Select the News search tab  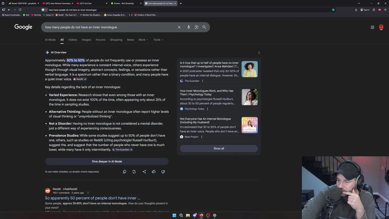pos(130,40)
